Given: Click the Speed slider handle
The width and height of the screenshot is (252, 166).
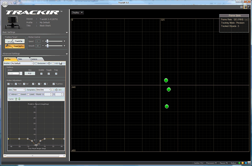Looking at the screenshot, I should pyautogui.click(x=47, y=41).
